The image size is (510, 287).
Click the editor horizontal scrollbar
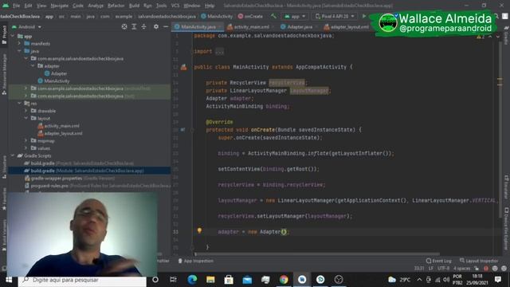[x=317, y=254]
